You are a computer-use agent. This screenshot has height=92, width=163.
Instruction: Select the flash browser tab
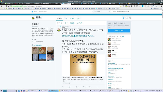click(132, 4)
